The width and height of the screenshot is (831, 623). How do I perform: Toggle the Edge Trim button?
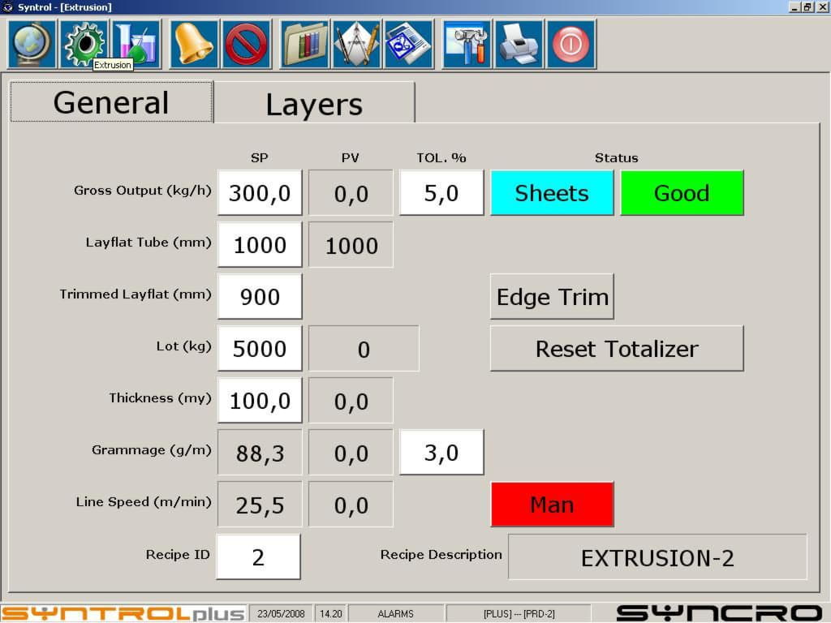click(x=552, y=297)
